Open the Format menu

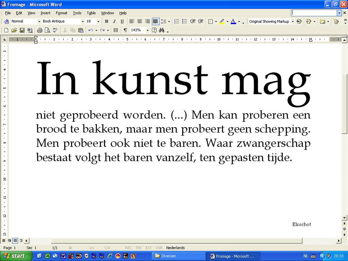click(61, 13)
